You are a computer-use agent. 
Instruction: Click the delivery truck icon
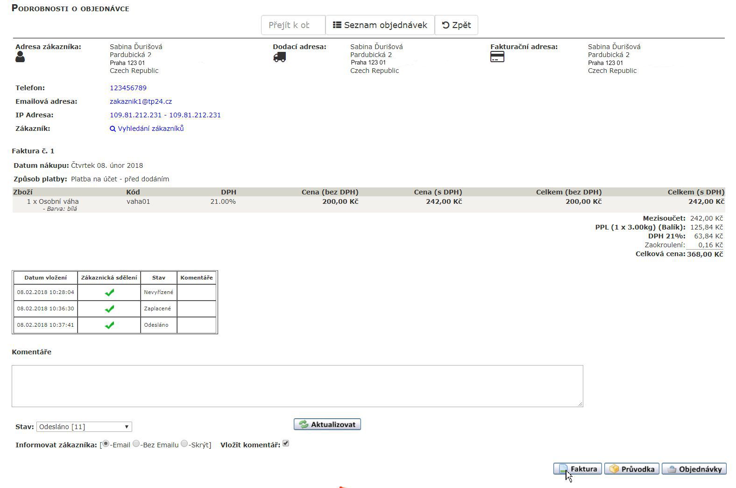point(279,57)
